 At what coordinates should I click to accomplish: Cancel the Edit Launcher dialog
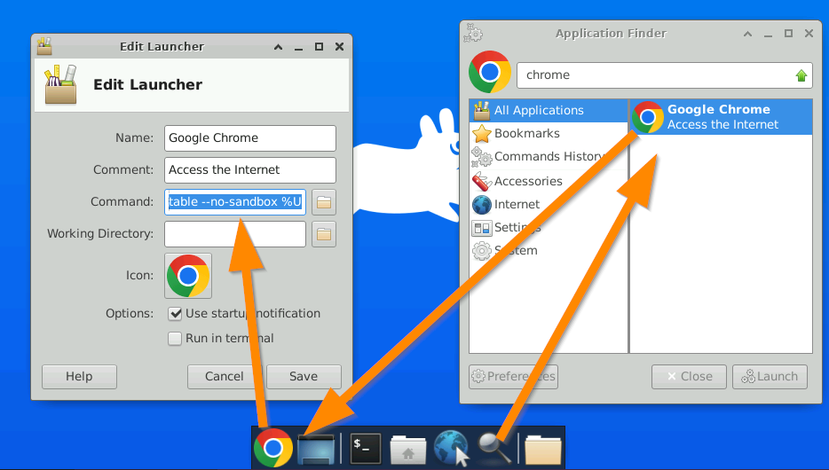click(225, 377)
